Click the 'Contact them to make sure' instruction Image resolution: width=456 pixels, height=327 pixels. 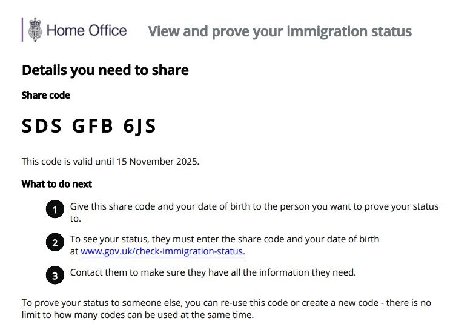pos(213,272)
